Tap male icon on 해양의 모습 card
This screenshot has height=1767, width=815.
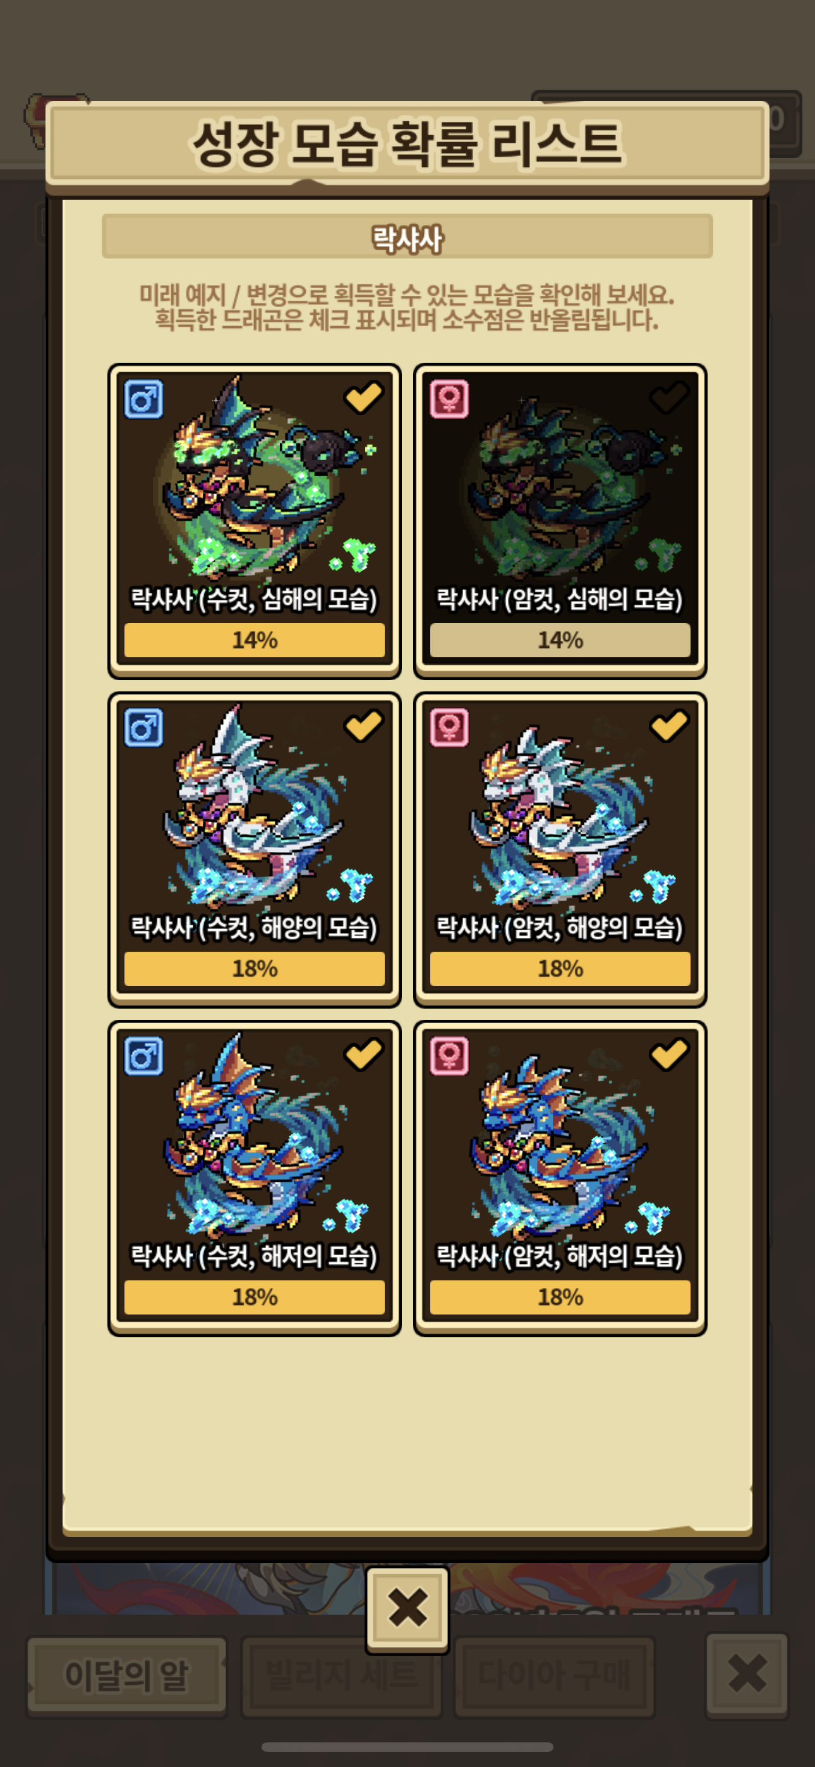[143, 727]
